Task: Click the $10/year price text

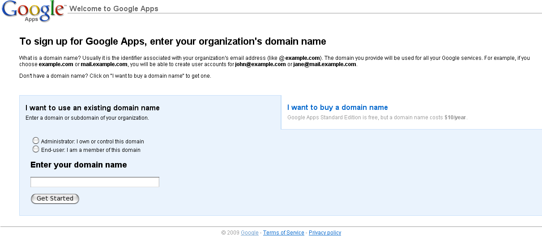Action: click(x=455, y=117)
